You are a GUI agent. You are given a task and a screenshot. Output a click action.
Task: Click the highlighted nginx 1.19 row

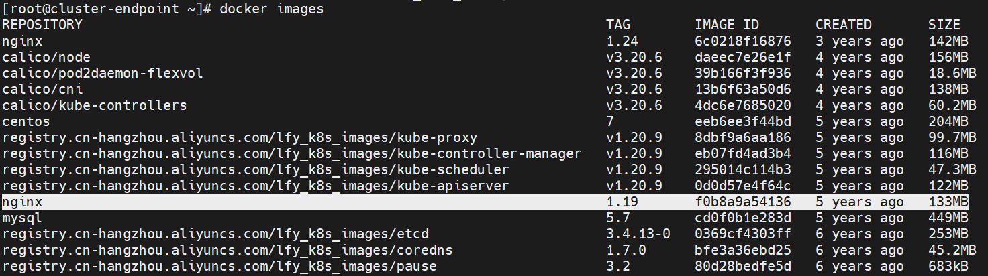point(485,202)
